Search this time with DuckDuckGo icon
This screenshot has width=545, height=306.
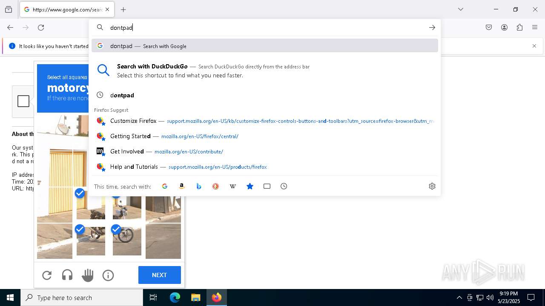coord(216,186)
